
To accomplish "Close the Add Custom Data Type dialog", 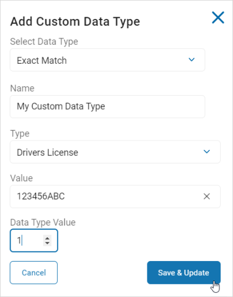I will [218, 18].
